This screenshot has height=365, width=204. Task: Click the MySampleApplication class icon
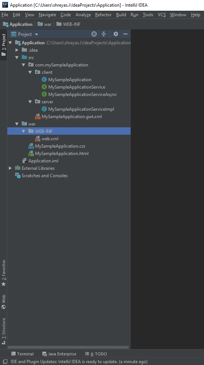[44, 80]
